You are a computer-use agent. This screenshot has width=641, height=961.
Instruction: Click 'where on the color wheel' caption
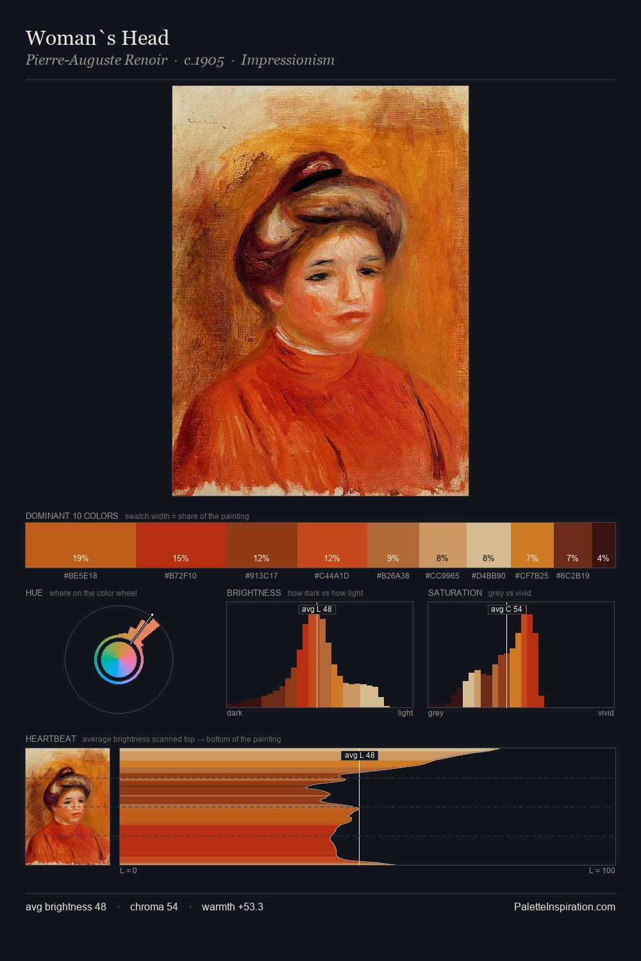93,593
